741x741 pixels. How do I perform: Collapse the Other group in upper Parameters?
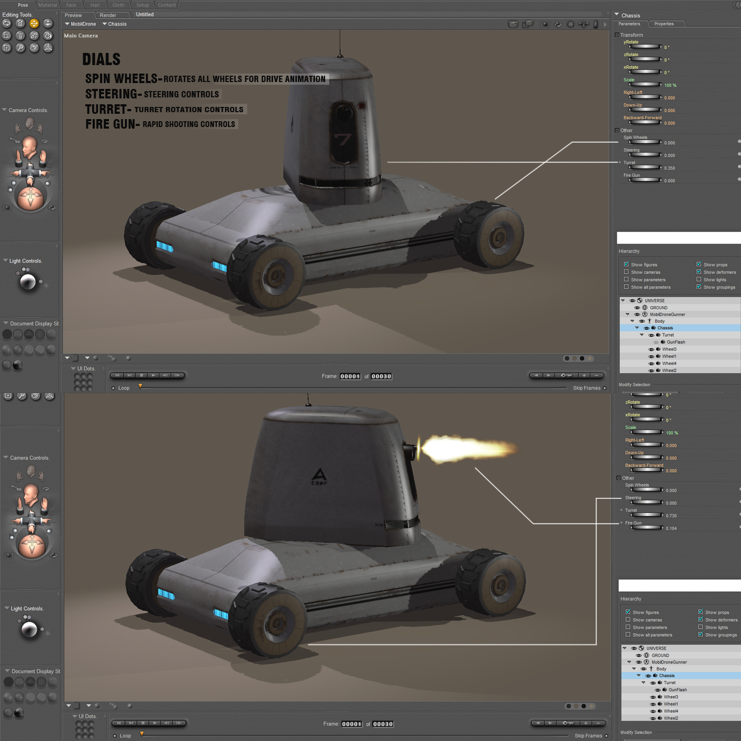(617, 130)
